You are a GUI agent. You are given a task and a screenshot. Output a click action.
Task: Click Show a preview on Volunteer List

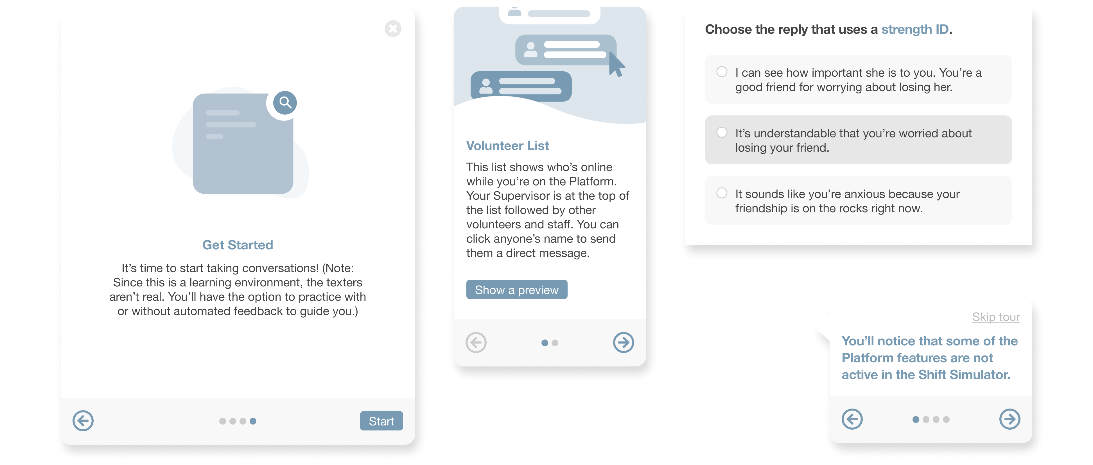coord(516,290)
